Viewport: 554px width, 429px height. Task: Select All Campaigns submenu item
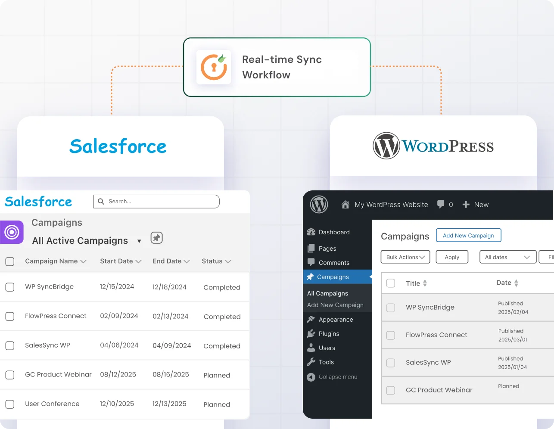(x=328, y=293)
